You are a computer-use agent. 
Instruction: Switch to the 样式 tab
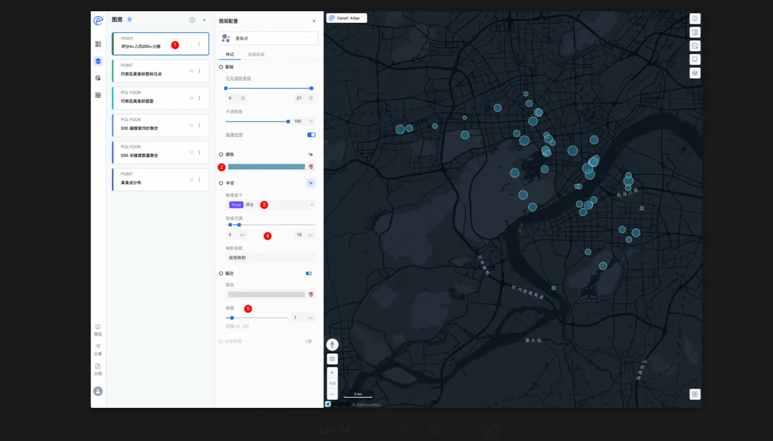[x=230, y=55]
